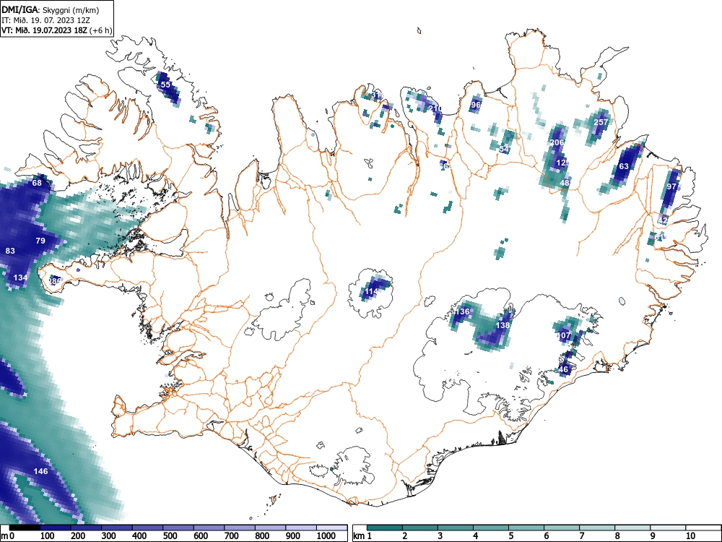Click the km legend swatch between 9 and 10
Image resolution: width=722 pixels, height=542 pixels.
coord(668,528)
